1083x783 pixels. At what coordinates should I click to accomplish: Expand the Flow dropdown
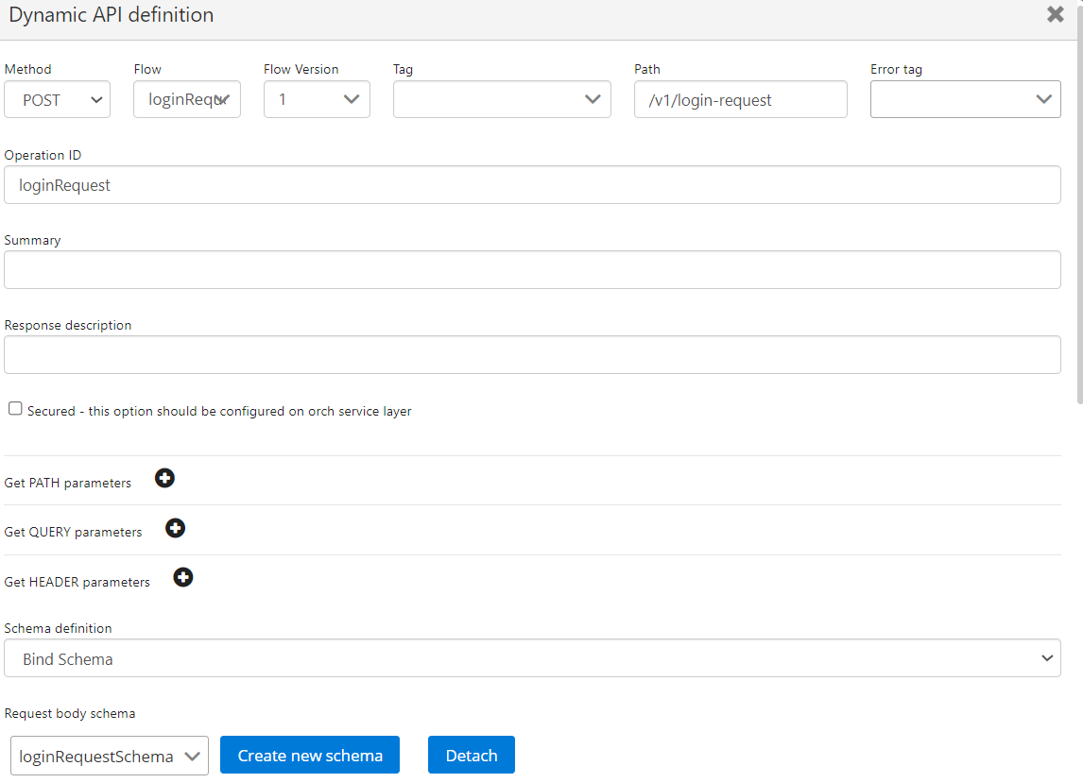pyautogui.click(x=187, y=100)
